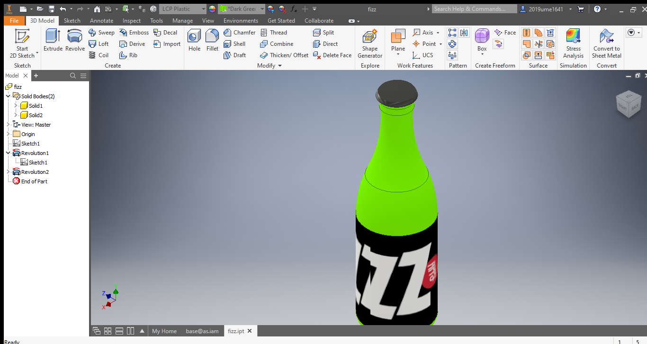This screenshot has width=647, height=344.
Task: Select the Hole tool
Action: 194,40
